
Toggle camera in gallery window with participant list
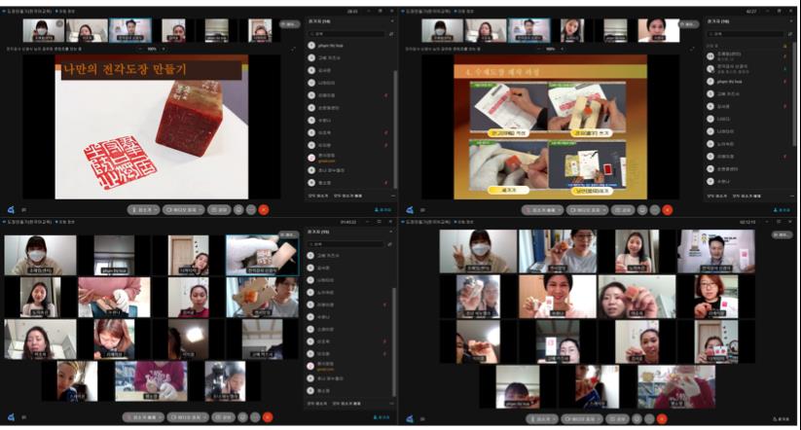187,417
